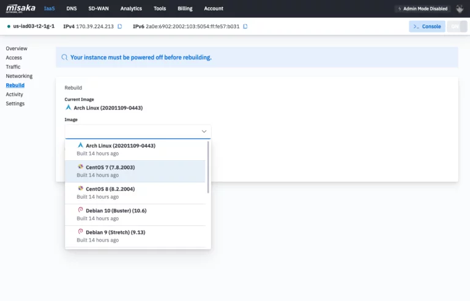Click the Arch Linux icon in dropdown list
The height and width of the screenshot is (301, 470).
click(x=80, y=145)
